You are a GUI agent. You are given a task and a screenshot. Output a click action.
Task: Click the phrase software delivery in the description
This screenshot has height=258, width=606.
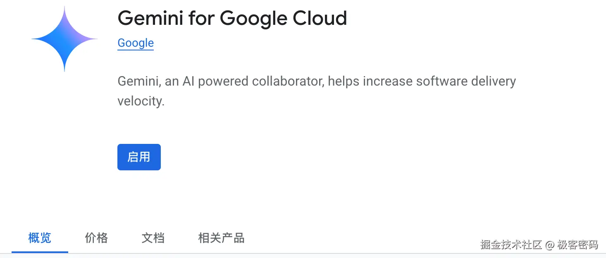466,81
